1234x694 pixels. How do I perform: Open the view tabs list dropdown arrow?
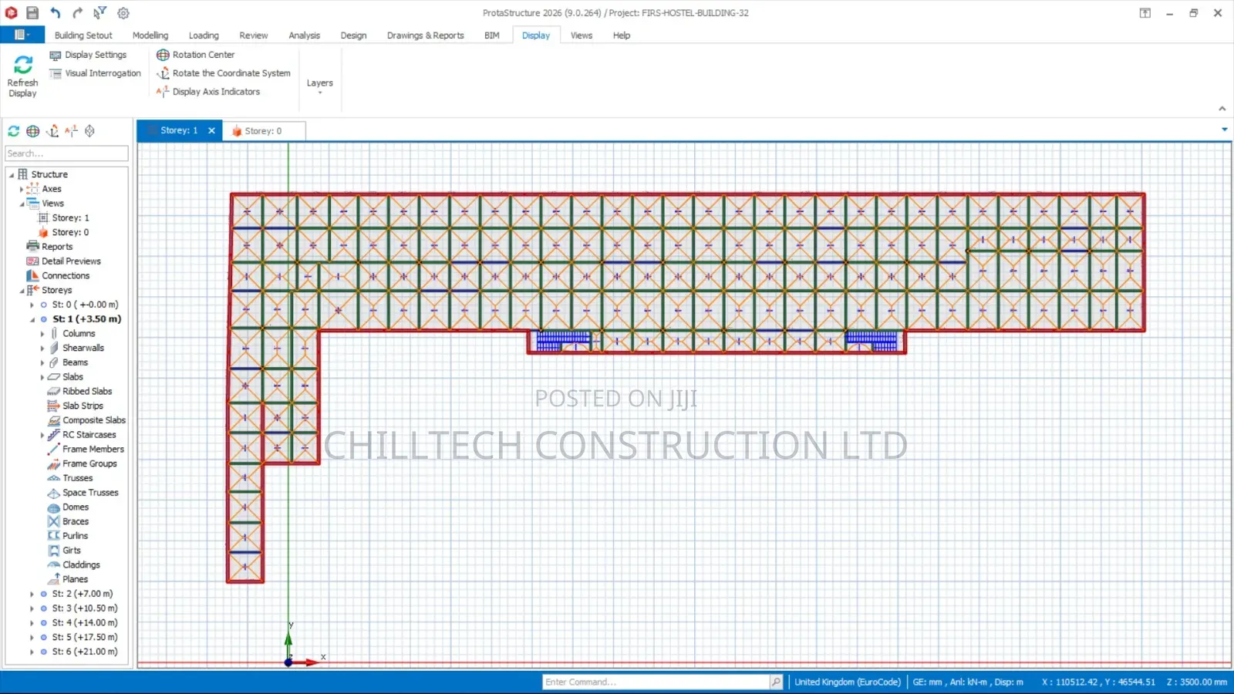click(x=1225, y=130)
